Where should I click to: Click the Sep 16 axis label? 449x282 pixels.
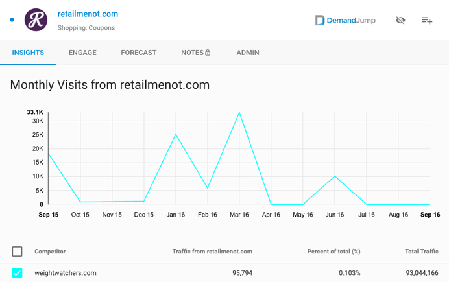(x=430, y=215)
